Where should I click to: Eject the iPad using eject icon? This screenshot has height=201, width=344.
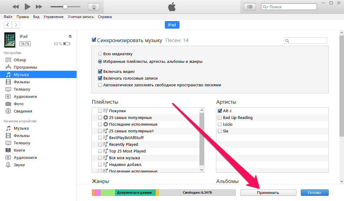(x=70, y=36)
